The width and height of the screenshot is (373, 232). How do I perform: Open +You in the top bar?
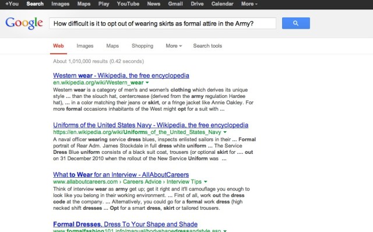point(12,4)
